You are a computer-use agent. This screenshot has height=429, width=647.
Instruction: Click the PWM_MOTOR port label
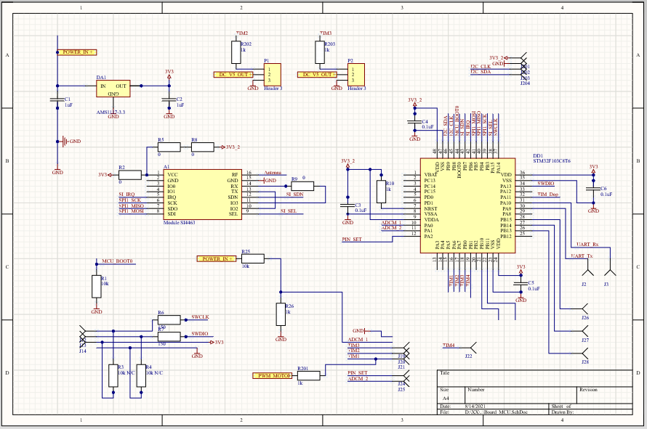[272, 375]
